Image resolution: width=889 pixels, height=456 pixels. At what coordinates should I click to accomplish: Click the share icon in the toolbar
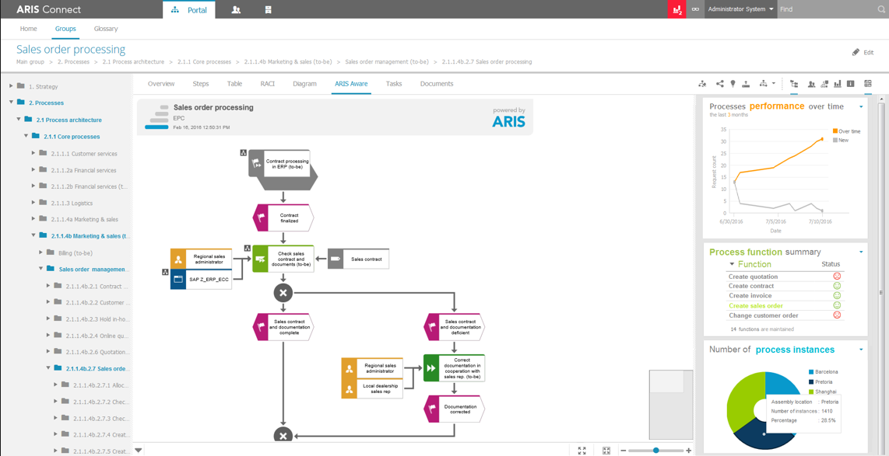(x=719, y=84)
